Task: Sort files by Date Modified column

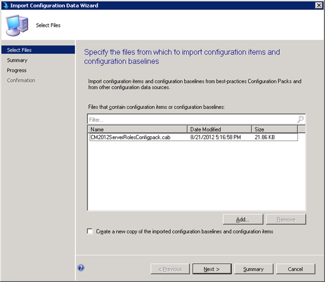Action: pyautogui.click(x=219, y=129)
